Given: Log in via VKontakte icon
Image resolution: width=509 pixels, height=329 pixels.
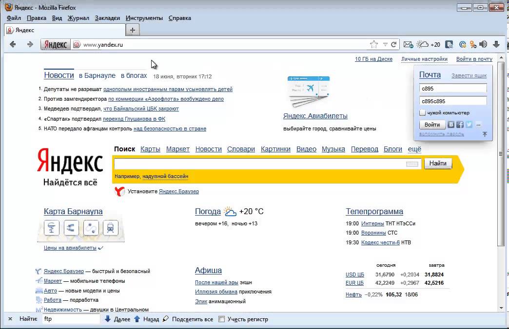Looking at the screenshot, I should click(451, 125).
